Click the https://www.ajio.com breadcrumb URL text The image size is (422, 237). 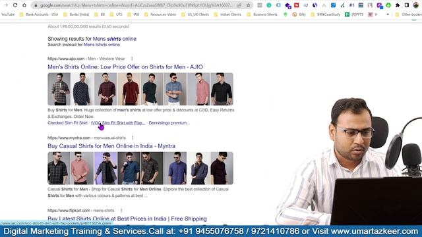tap(66, 59)
